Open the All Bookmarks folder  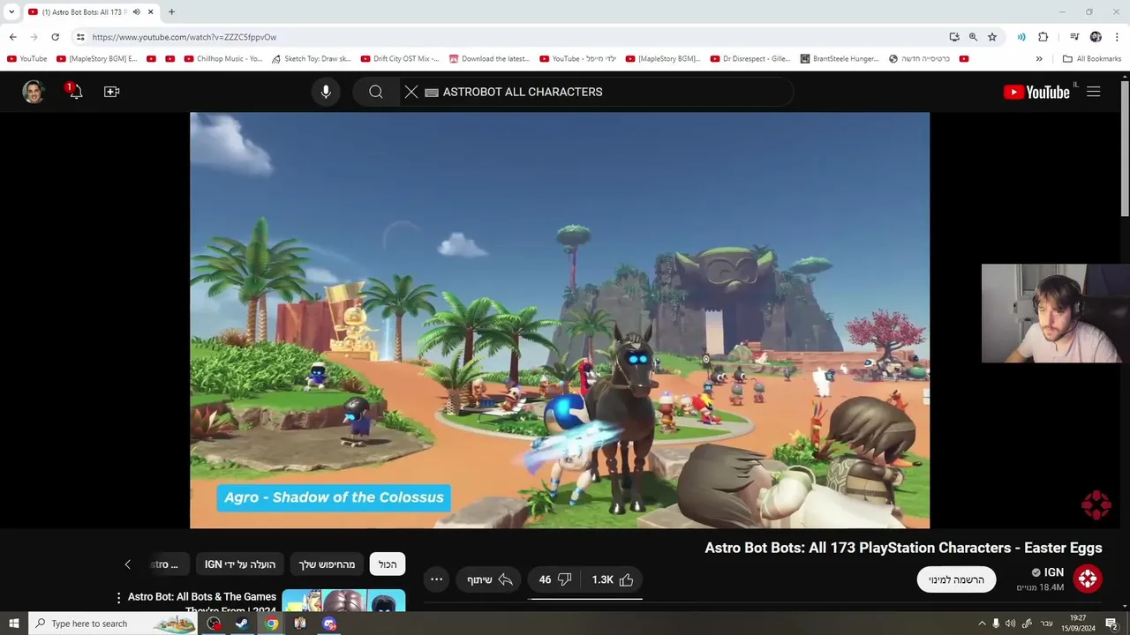[x=1092, y=59]
